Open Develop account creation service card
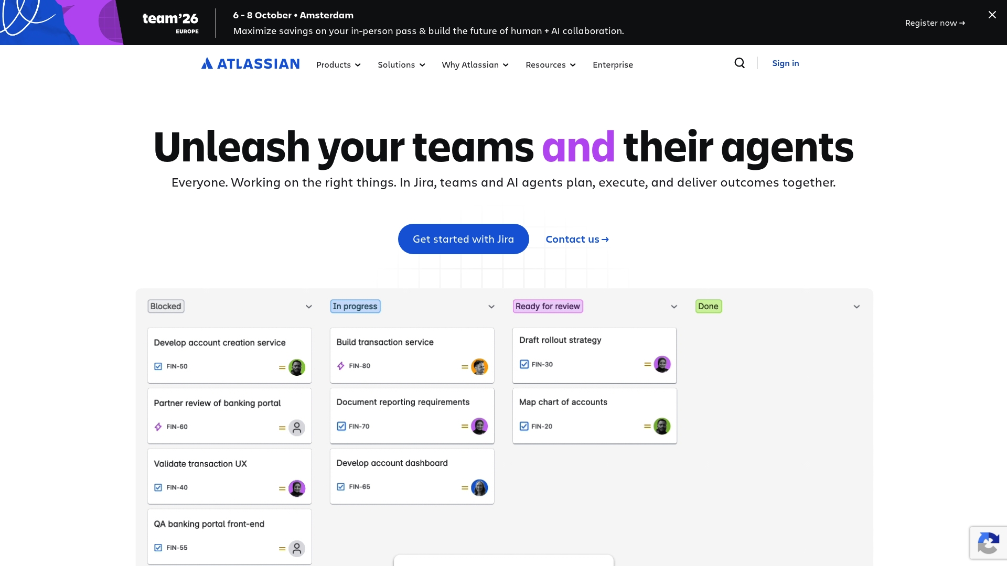This screenshot has width=1007, height=566. 229,355
